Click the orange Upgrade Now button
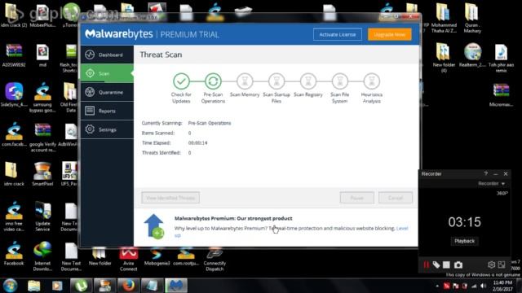This screenshot has height=293, width=522. click(x=390, y=34)
